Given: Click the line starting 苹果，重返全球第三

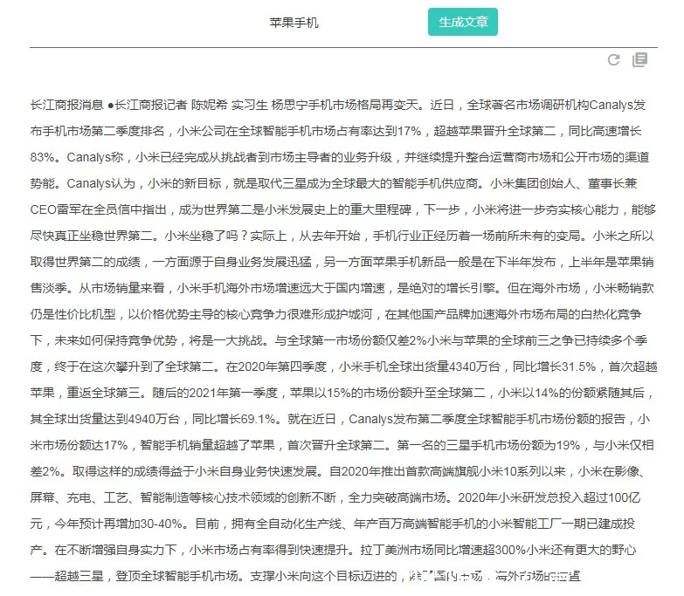Looking at the screenshot, I should tap(342, 393).
